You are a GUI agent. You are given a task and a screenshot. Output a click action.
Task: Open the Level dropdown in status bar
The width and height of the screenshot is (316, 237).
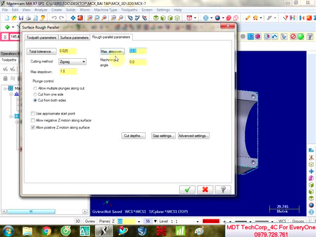197,222
